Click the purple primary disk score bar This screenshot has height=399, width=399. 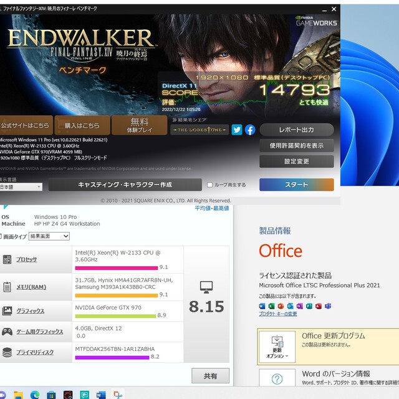pyautogui.click(x=112, y=357)
